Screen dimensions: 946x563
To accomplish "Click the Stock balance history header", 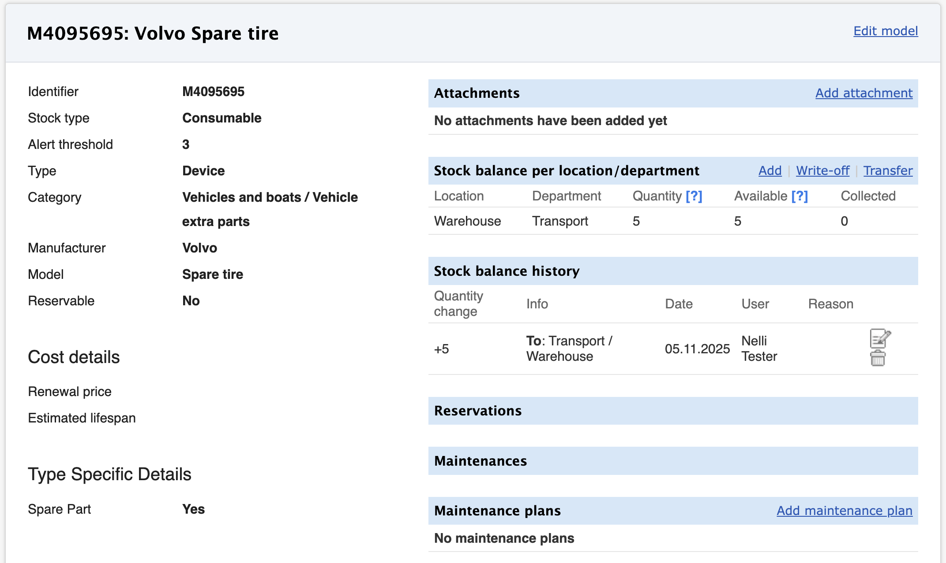I will pos(507,271).
